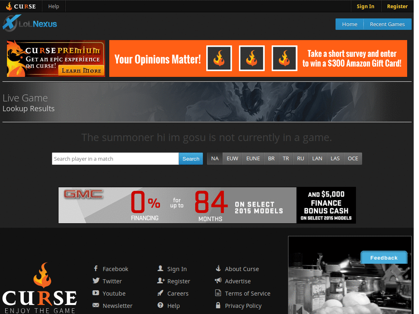Viewport: 419px width, 314px height.
Task: Focus the Search player in a match field
Action: click(115, 159)
